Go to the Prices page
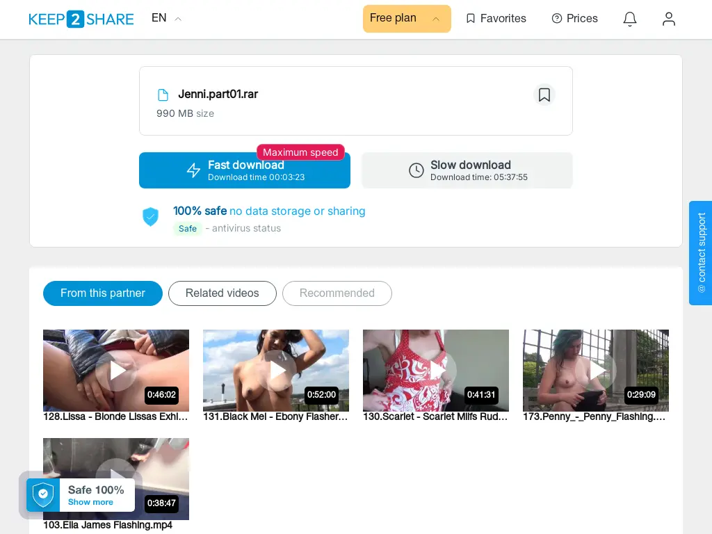The width and height of the screenshot is (712, 534). pyautogui.click(x=574, y=19)
